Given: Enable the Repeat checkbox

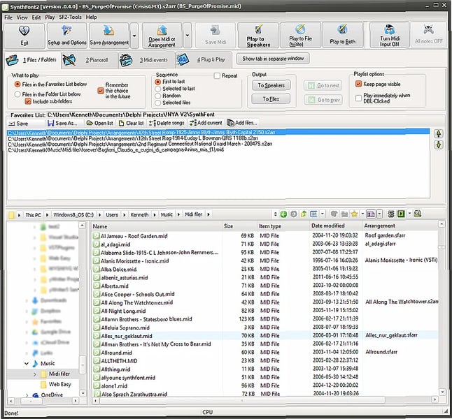Looking at the screenshot, I should coord(217,75).
